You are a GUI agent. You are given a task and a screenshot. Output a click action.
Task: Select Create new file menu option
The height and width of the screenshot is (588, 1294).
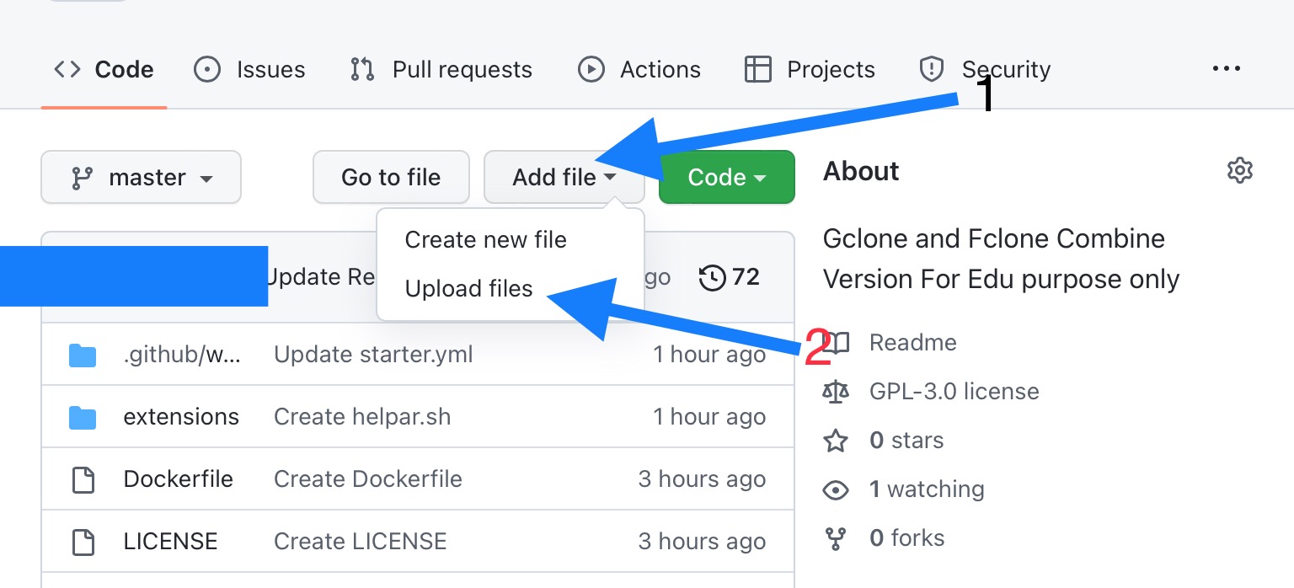click(x=485, y=240)
